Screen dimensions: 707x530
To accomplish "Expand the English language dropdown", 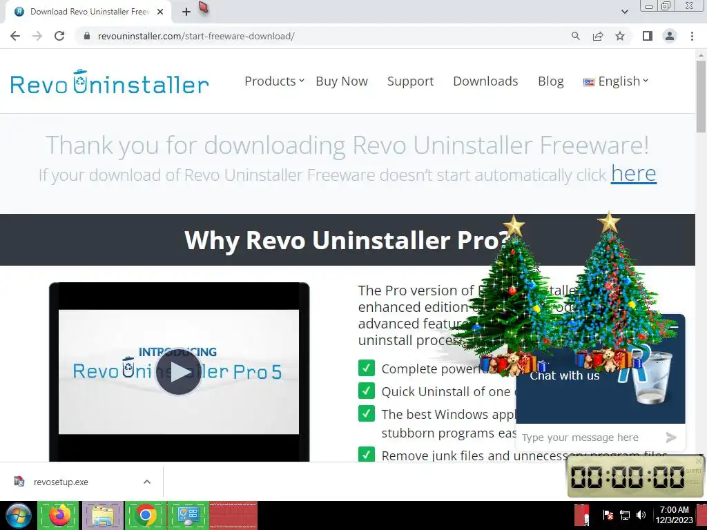I will (x=615, y=81).
